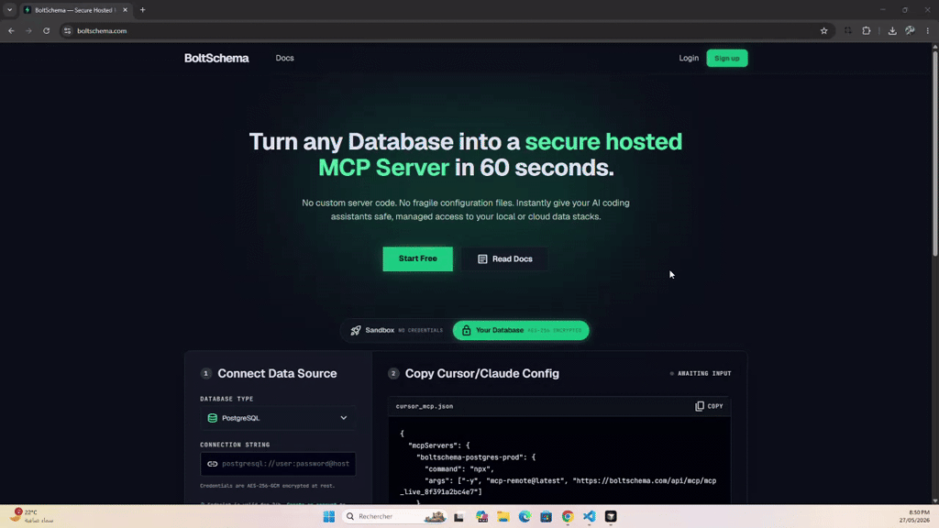Close the BoltSchema browser tab
The height and width of the screenshot is (528, 939).
coord(125,10)
